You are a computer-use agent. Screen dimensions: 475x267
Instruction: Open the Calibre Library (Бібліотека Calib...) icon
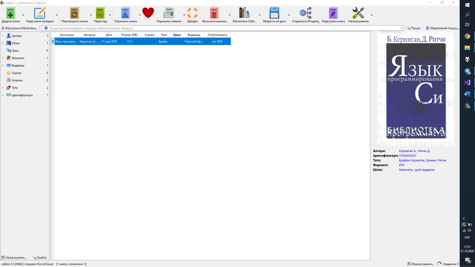245,13
